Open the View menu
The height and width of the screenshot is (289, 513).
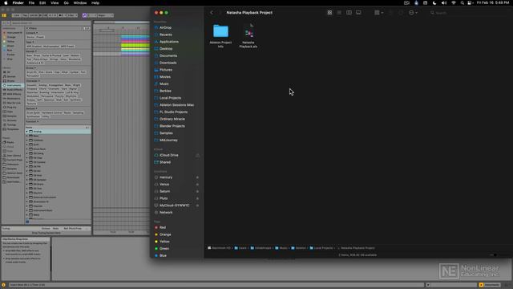pyautogui.click(x=55, y=3)
